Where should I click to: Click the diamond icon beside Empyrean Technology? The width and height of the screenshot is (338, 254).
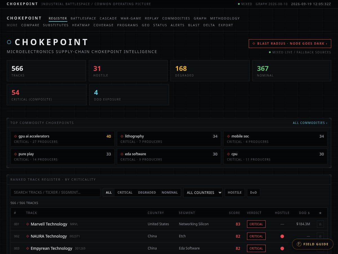28,248
